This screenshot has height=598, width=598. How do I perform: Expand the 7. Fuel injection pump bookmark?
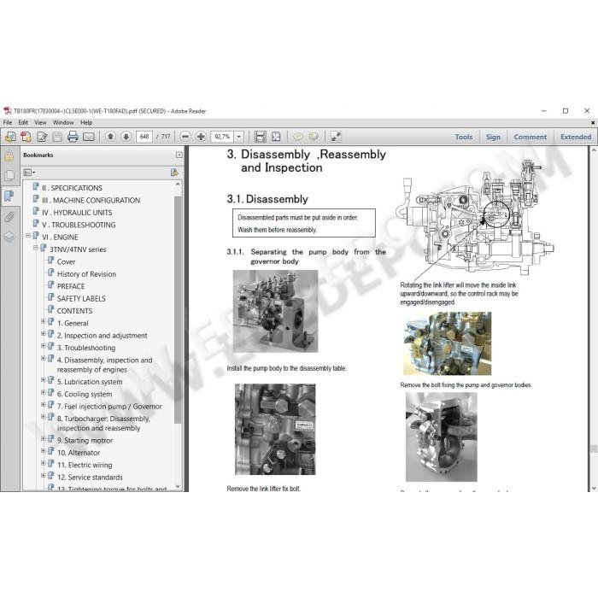point(43,405)
